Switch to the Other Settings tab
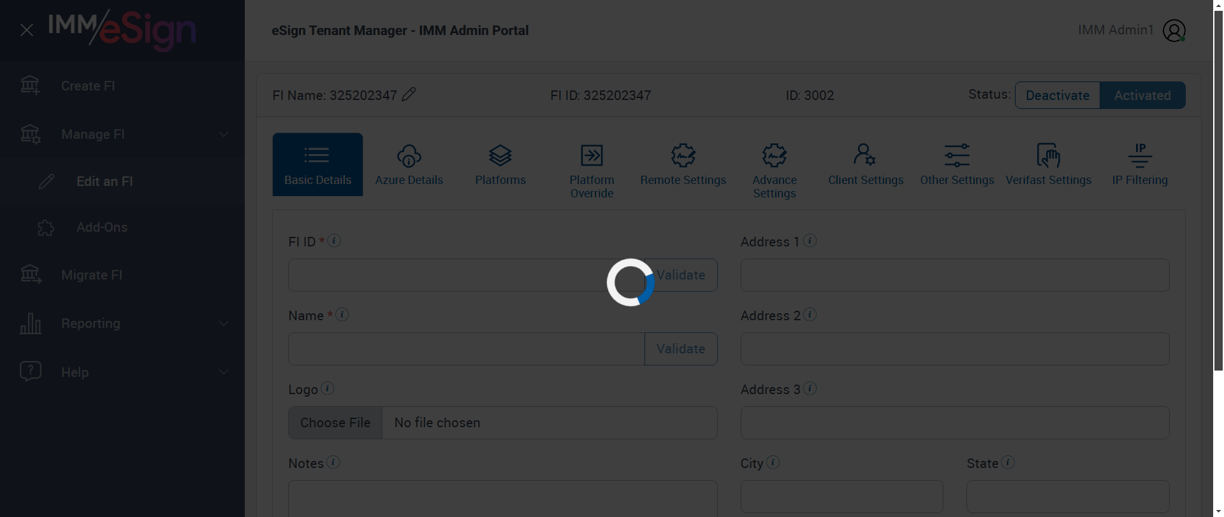Screen dimensions: 1224x517 pos(957,164)
